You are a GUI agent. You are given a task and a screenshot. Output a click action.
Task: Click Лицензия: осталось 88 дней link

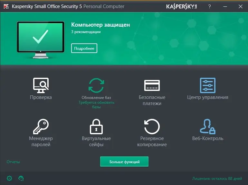coord(217,179)
